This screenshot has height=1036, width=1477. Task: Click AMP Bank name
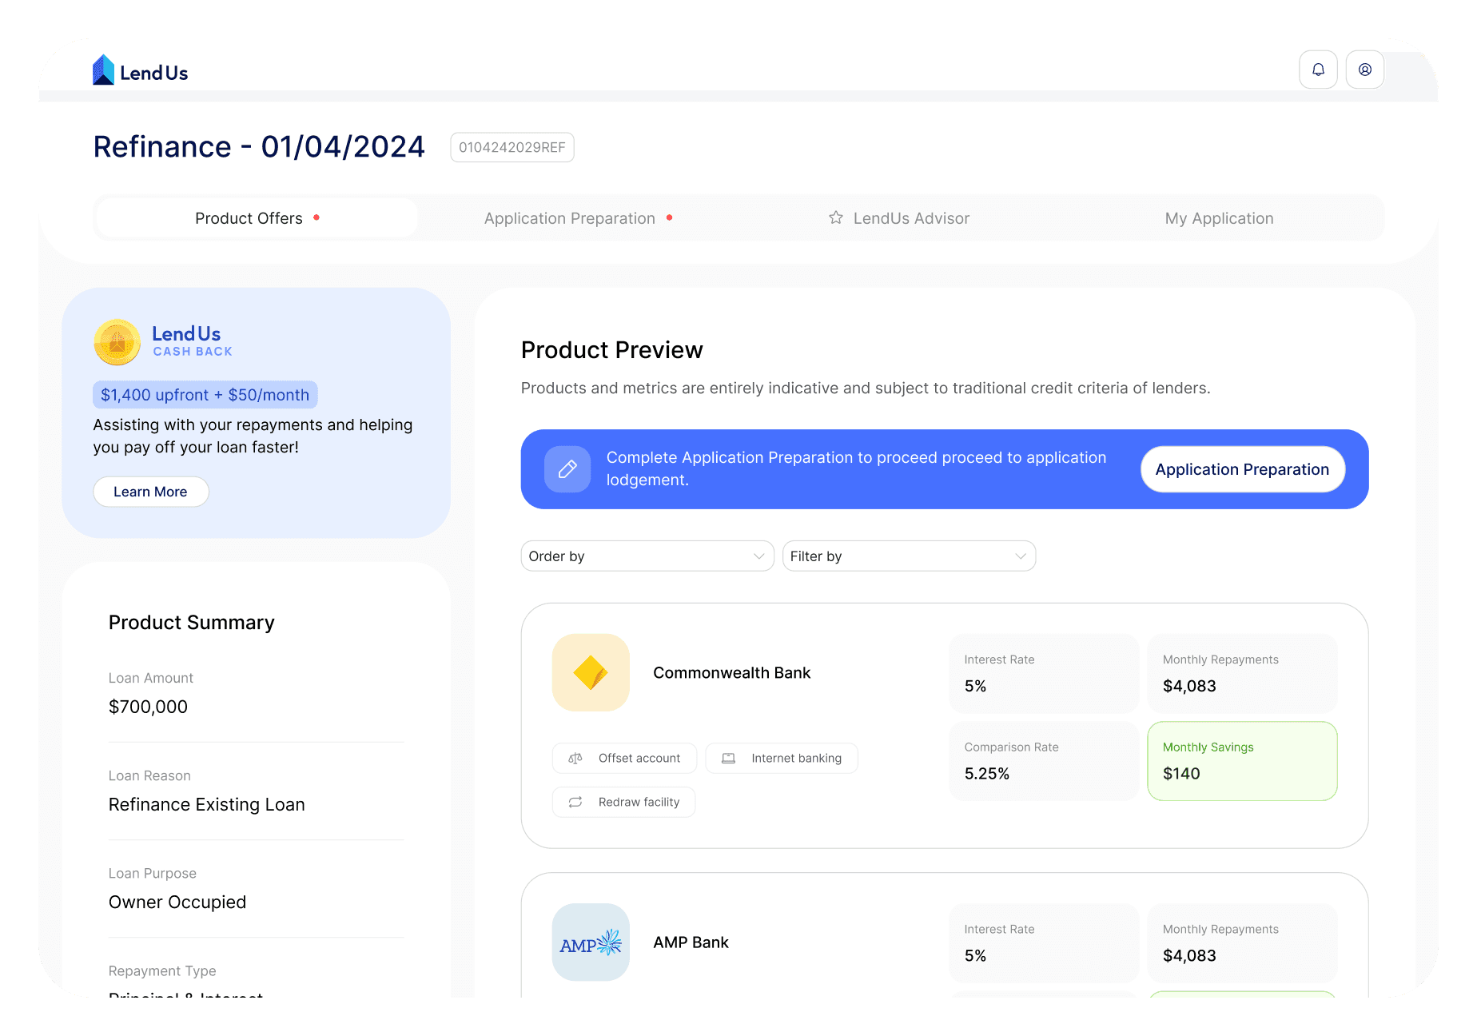[691, 942]
